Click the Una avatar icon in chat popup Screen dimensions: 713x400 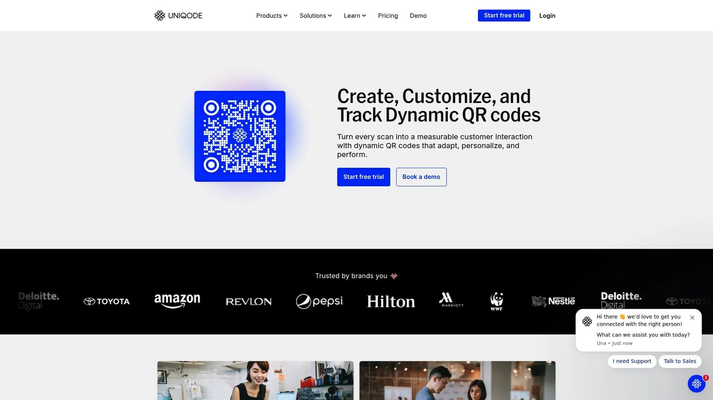pyautogui.click(x=587, y=322)
